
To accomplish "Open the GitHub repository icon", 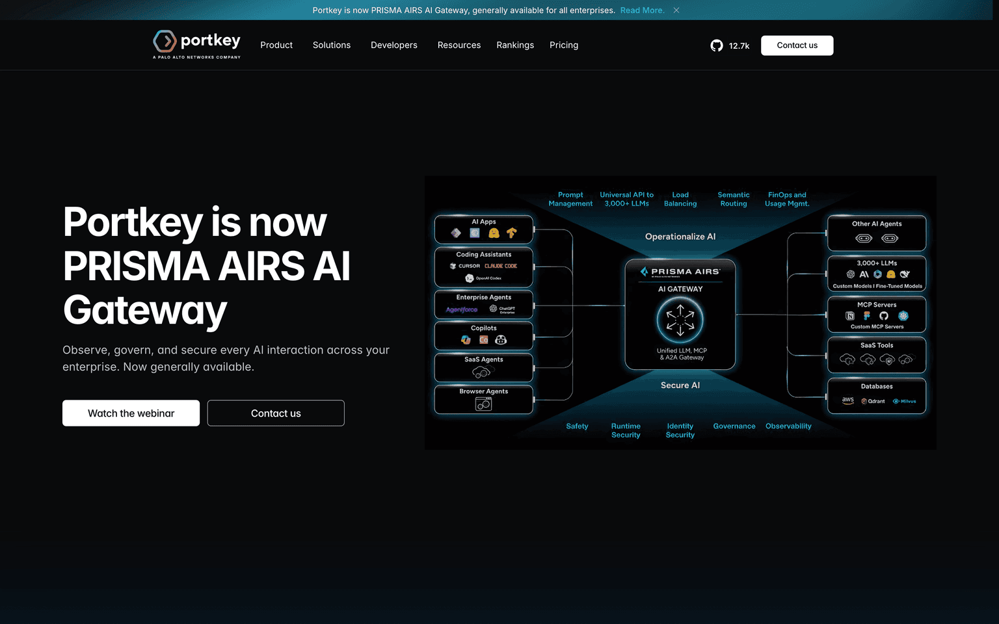I will (717, 45).
